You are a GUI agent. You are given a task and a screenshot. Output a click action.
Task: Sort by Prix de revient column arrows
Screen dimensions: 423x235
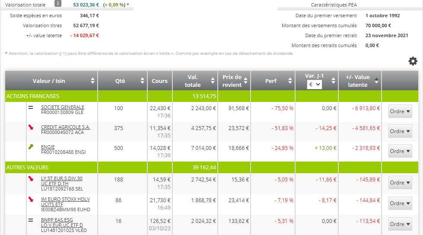pos(245,80)
